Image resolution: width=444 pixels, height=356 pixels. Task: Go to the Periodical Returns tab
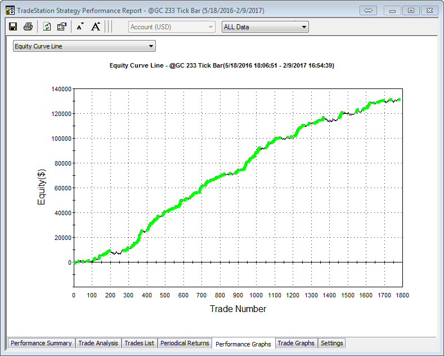click(x=185, y=343)
